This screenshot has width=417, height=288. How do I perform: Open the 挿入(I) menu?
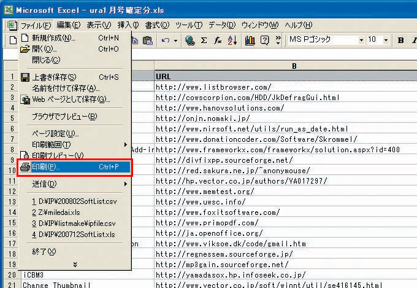[128, 25]
